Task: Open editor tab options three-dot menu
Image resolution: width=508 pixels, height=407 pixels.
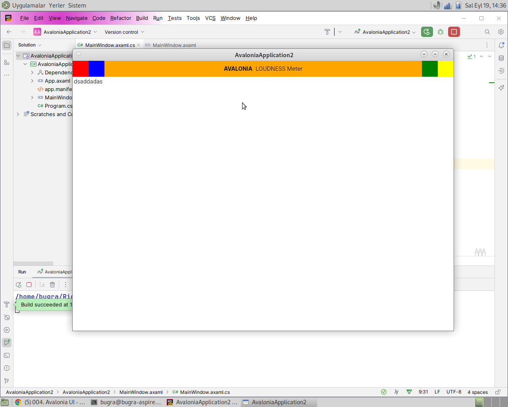Action: pyautogui.click(x=487, y=45)
